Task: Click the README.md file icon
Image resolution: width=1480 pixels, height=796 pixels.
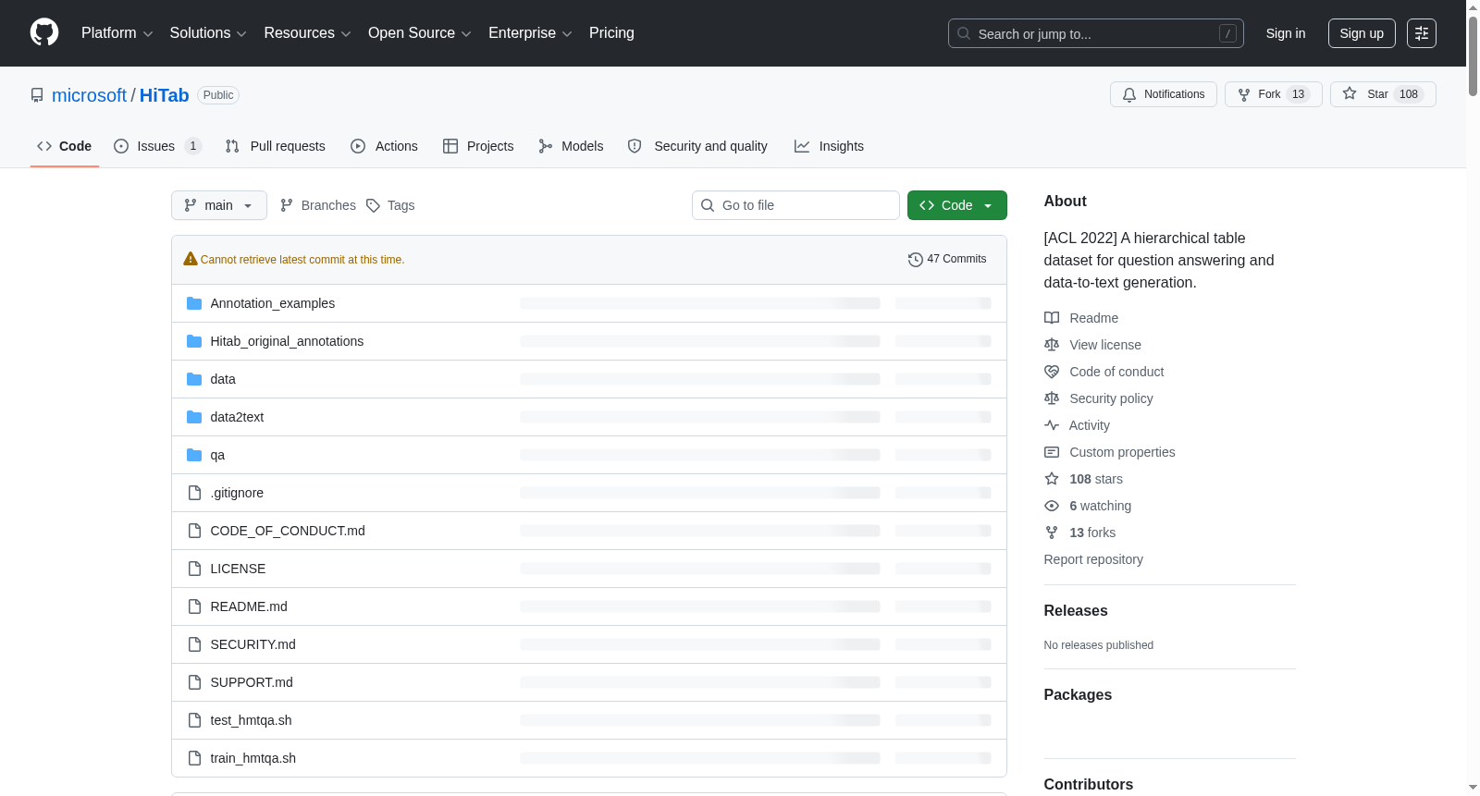Action: point(194,606)
